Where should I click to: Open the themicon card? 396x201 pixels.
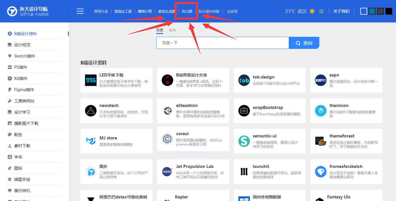click(346, 111)
